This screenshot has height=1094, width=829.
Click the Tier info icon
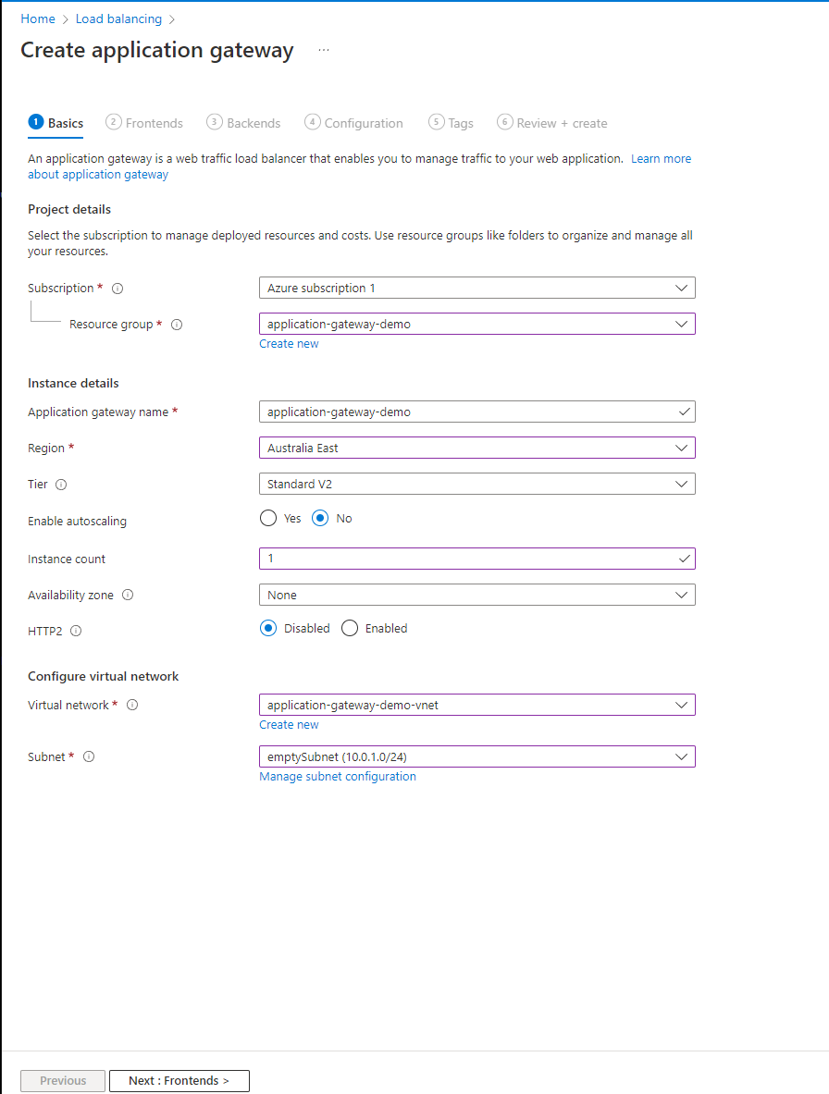coord(60,485)
